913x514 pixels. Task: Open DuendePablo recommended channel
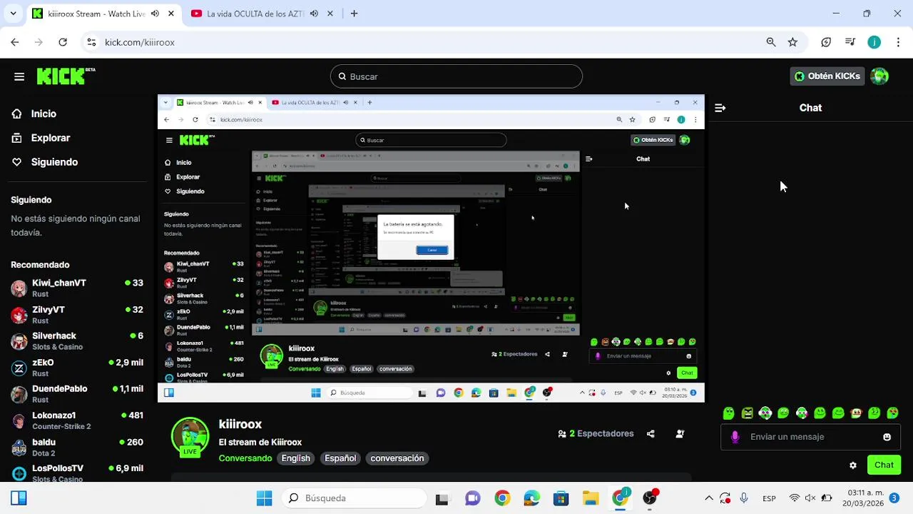[77, 394]
